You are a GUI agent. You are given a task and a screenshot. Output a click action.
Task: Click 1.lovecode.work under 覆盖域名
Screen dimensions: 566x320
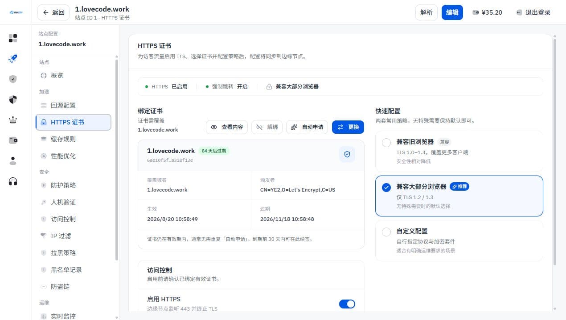point(167,190)
